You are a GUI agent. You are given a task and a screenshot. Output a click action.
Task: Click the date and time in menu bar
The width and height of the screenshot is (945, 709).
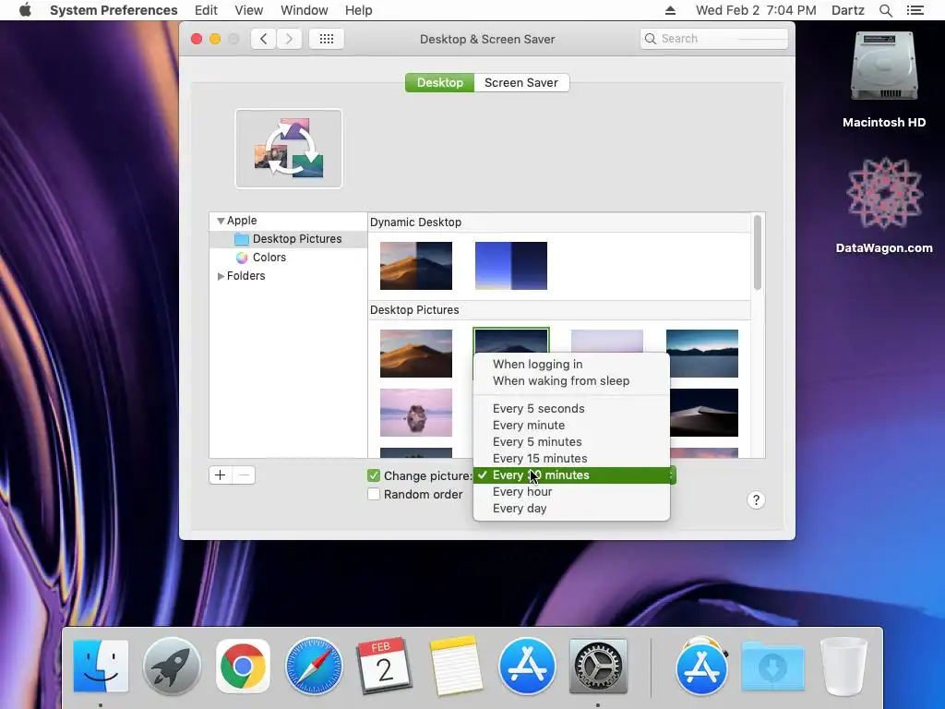pyautogui.click(x=756, y=10)
